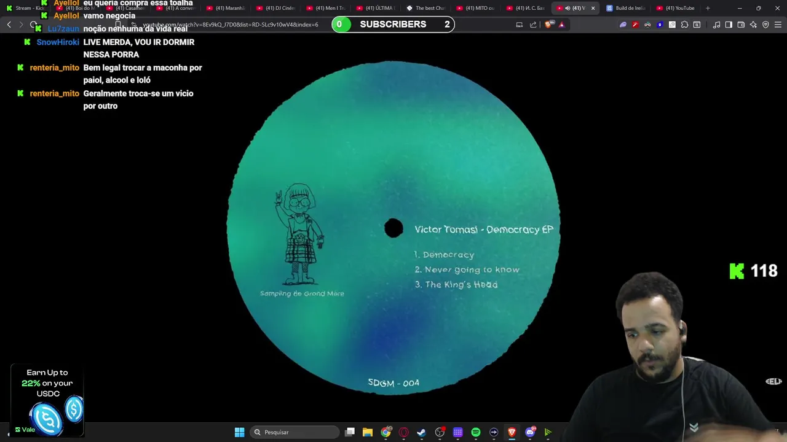Go back to the previous page
The image size is (787, 442).
point(9,25)
